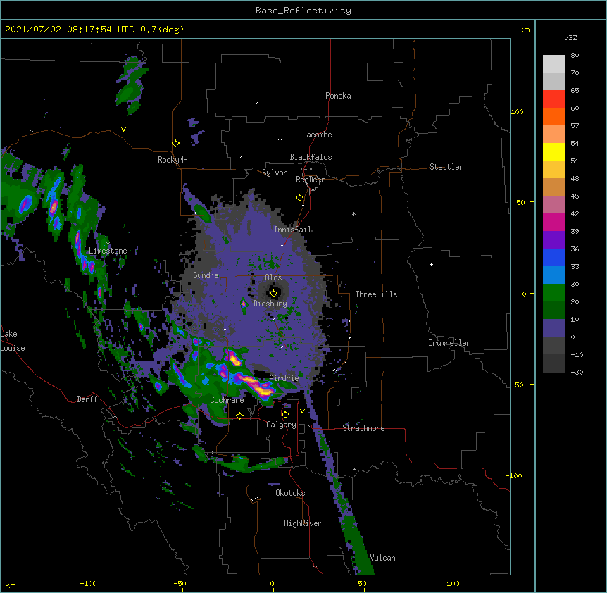Image resolution: width=607 pixels, height=593 pixels.
Task: Select the yellow diamond marker below Cochrane
Action: point(239,416)
